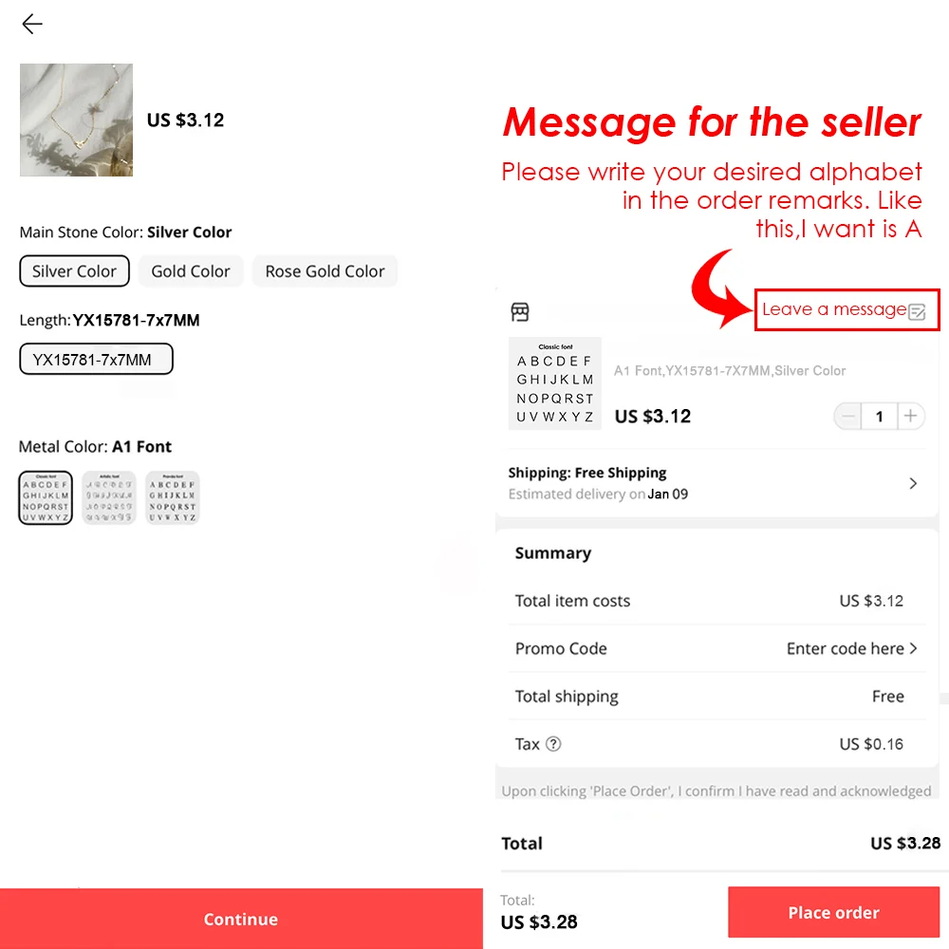This screenshot has height=949, width=949.
Task: Select the artistic script font thumbnail
Action: point(109,497)
